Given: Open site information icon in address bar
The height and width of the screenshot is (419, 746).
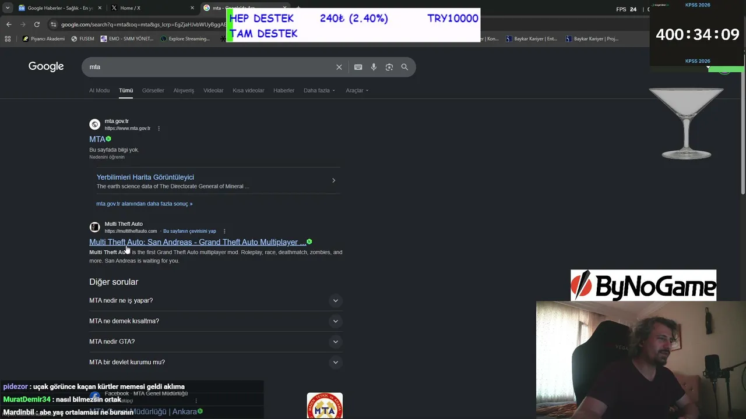Looking at the screenshot, I should click(54, 24).
